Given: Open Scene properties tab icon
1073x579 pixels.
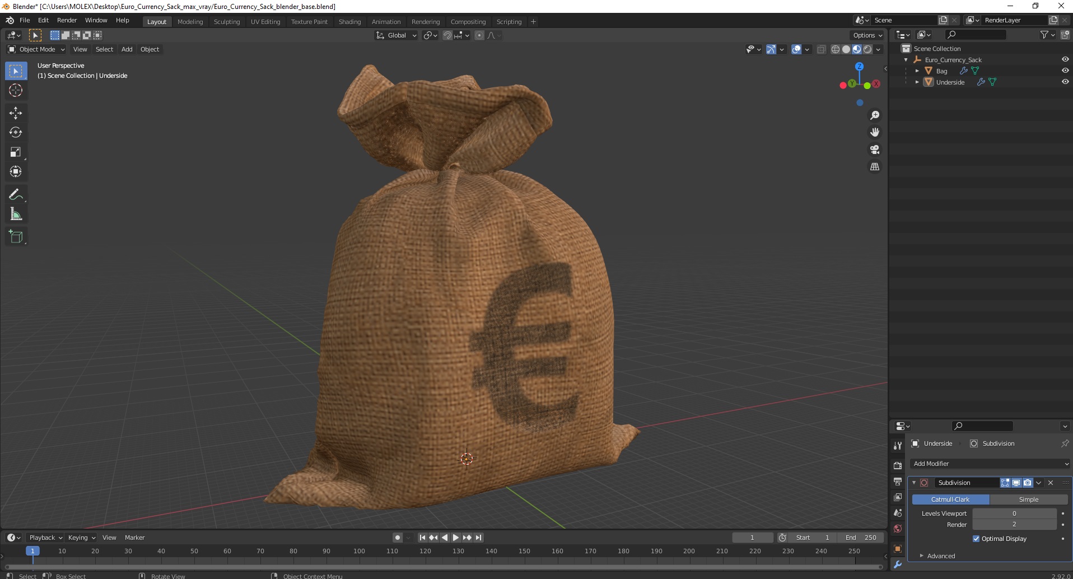Looking at the screenshot, I should 898,513.
